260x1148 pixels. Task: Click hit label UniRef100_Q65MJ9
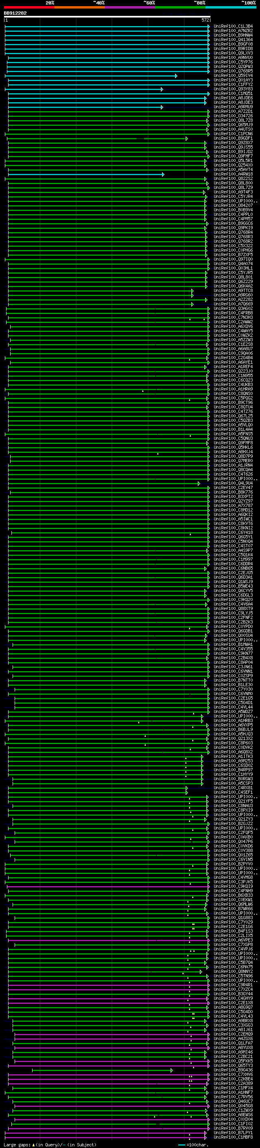click(x=233, y=125)
